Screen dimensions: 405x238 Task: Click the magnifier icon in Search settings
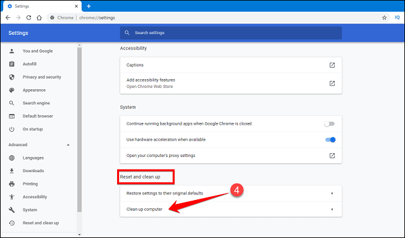click(127, 33)
